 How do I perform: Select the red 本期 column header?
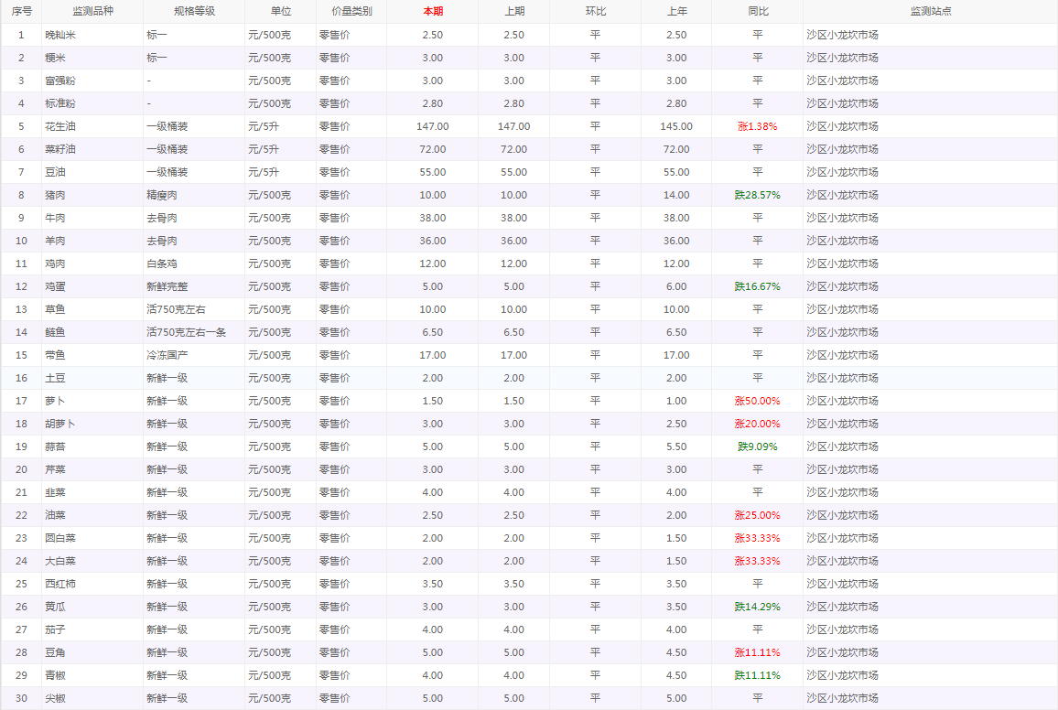pyautogui.click(x=432, y=11)
